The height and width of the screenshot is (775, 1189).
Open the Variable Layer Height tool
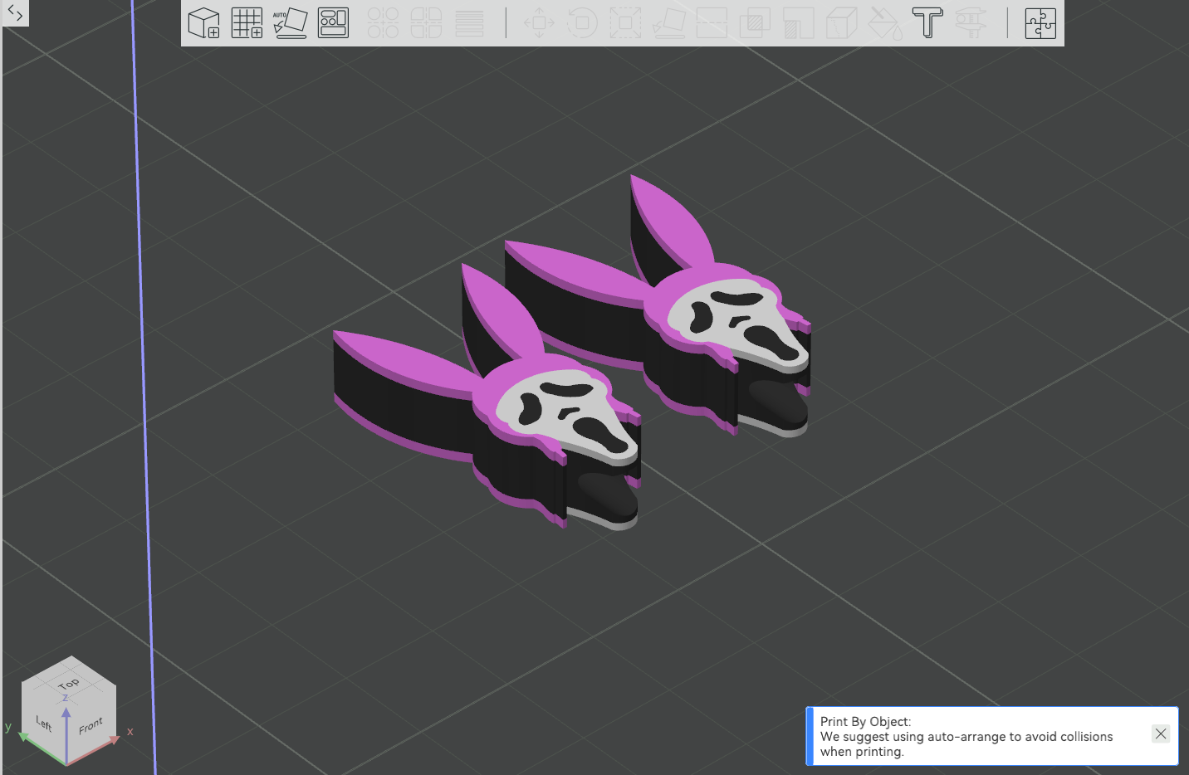pos(469,22)
